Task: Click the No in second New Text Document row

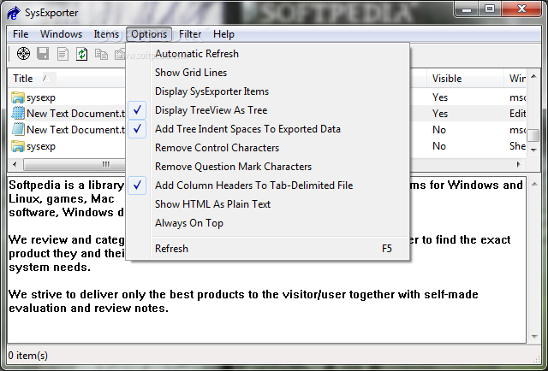Action: point(439,130)
